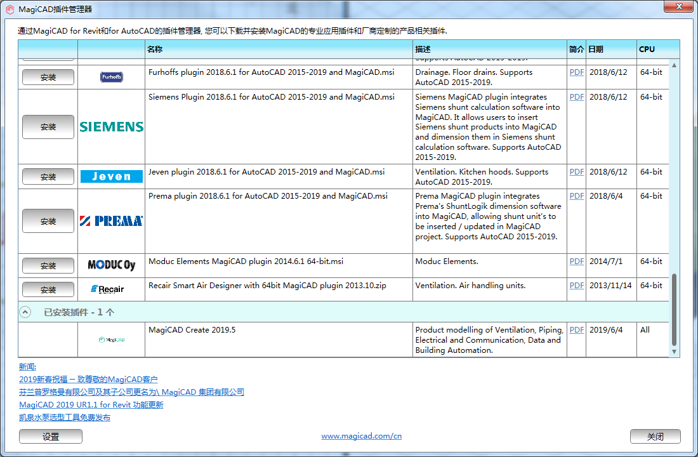Viewport: 698px width, 457px height.
Task: Open the PDF for Recair plugin
Action: (x=576, y=285)
